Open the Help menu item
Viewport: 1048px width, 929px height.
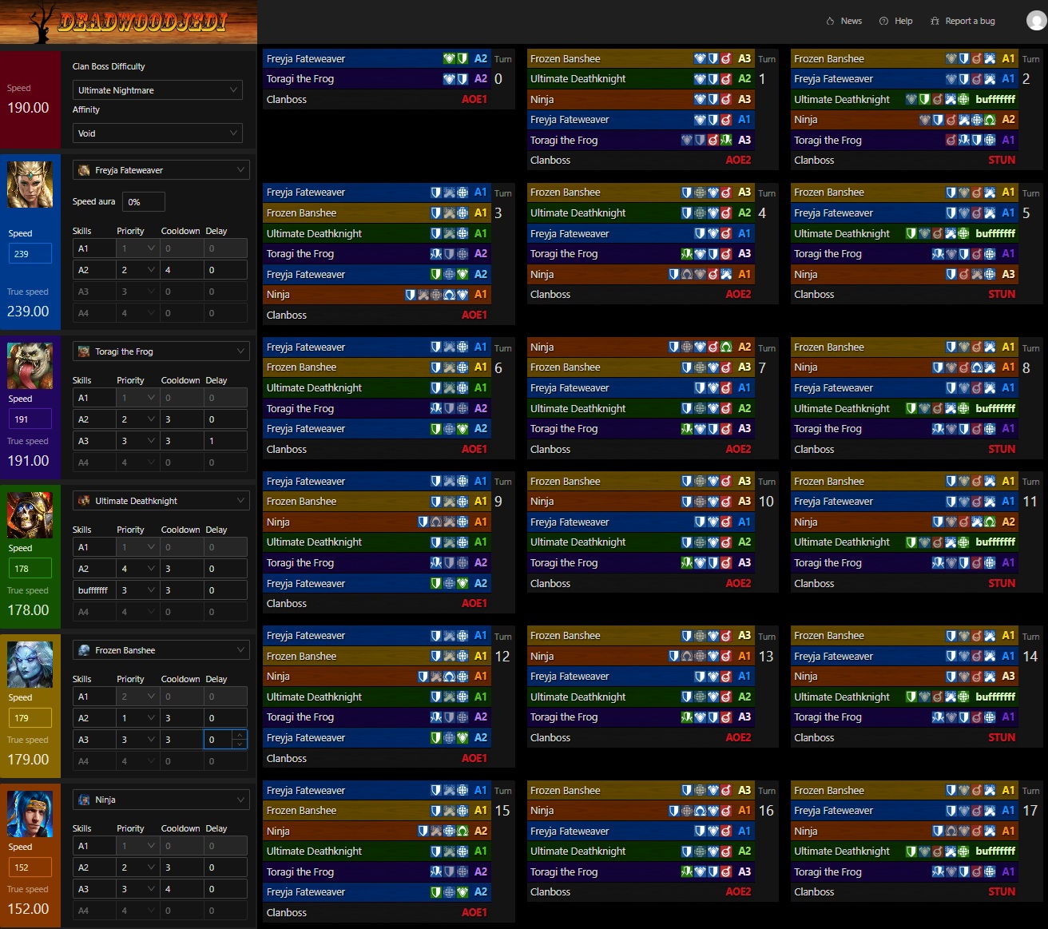903,22
